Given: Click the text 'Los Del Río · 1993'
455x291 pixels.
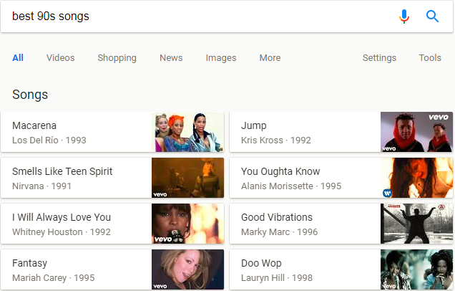Looking at the screenshot, I should [49, 140].
